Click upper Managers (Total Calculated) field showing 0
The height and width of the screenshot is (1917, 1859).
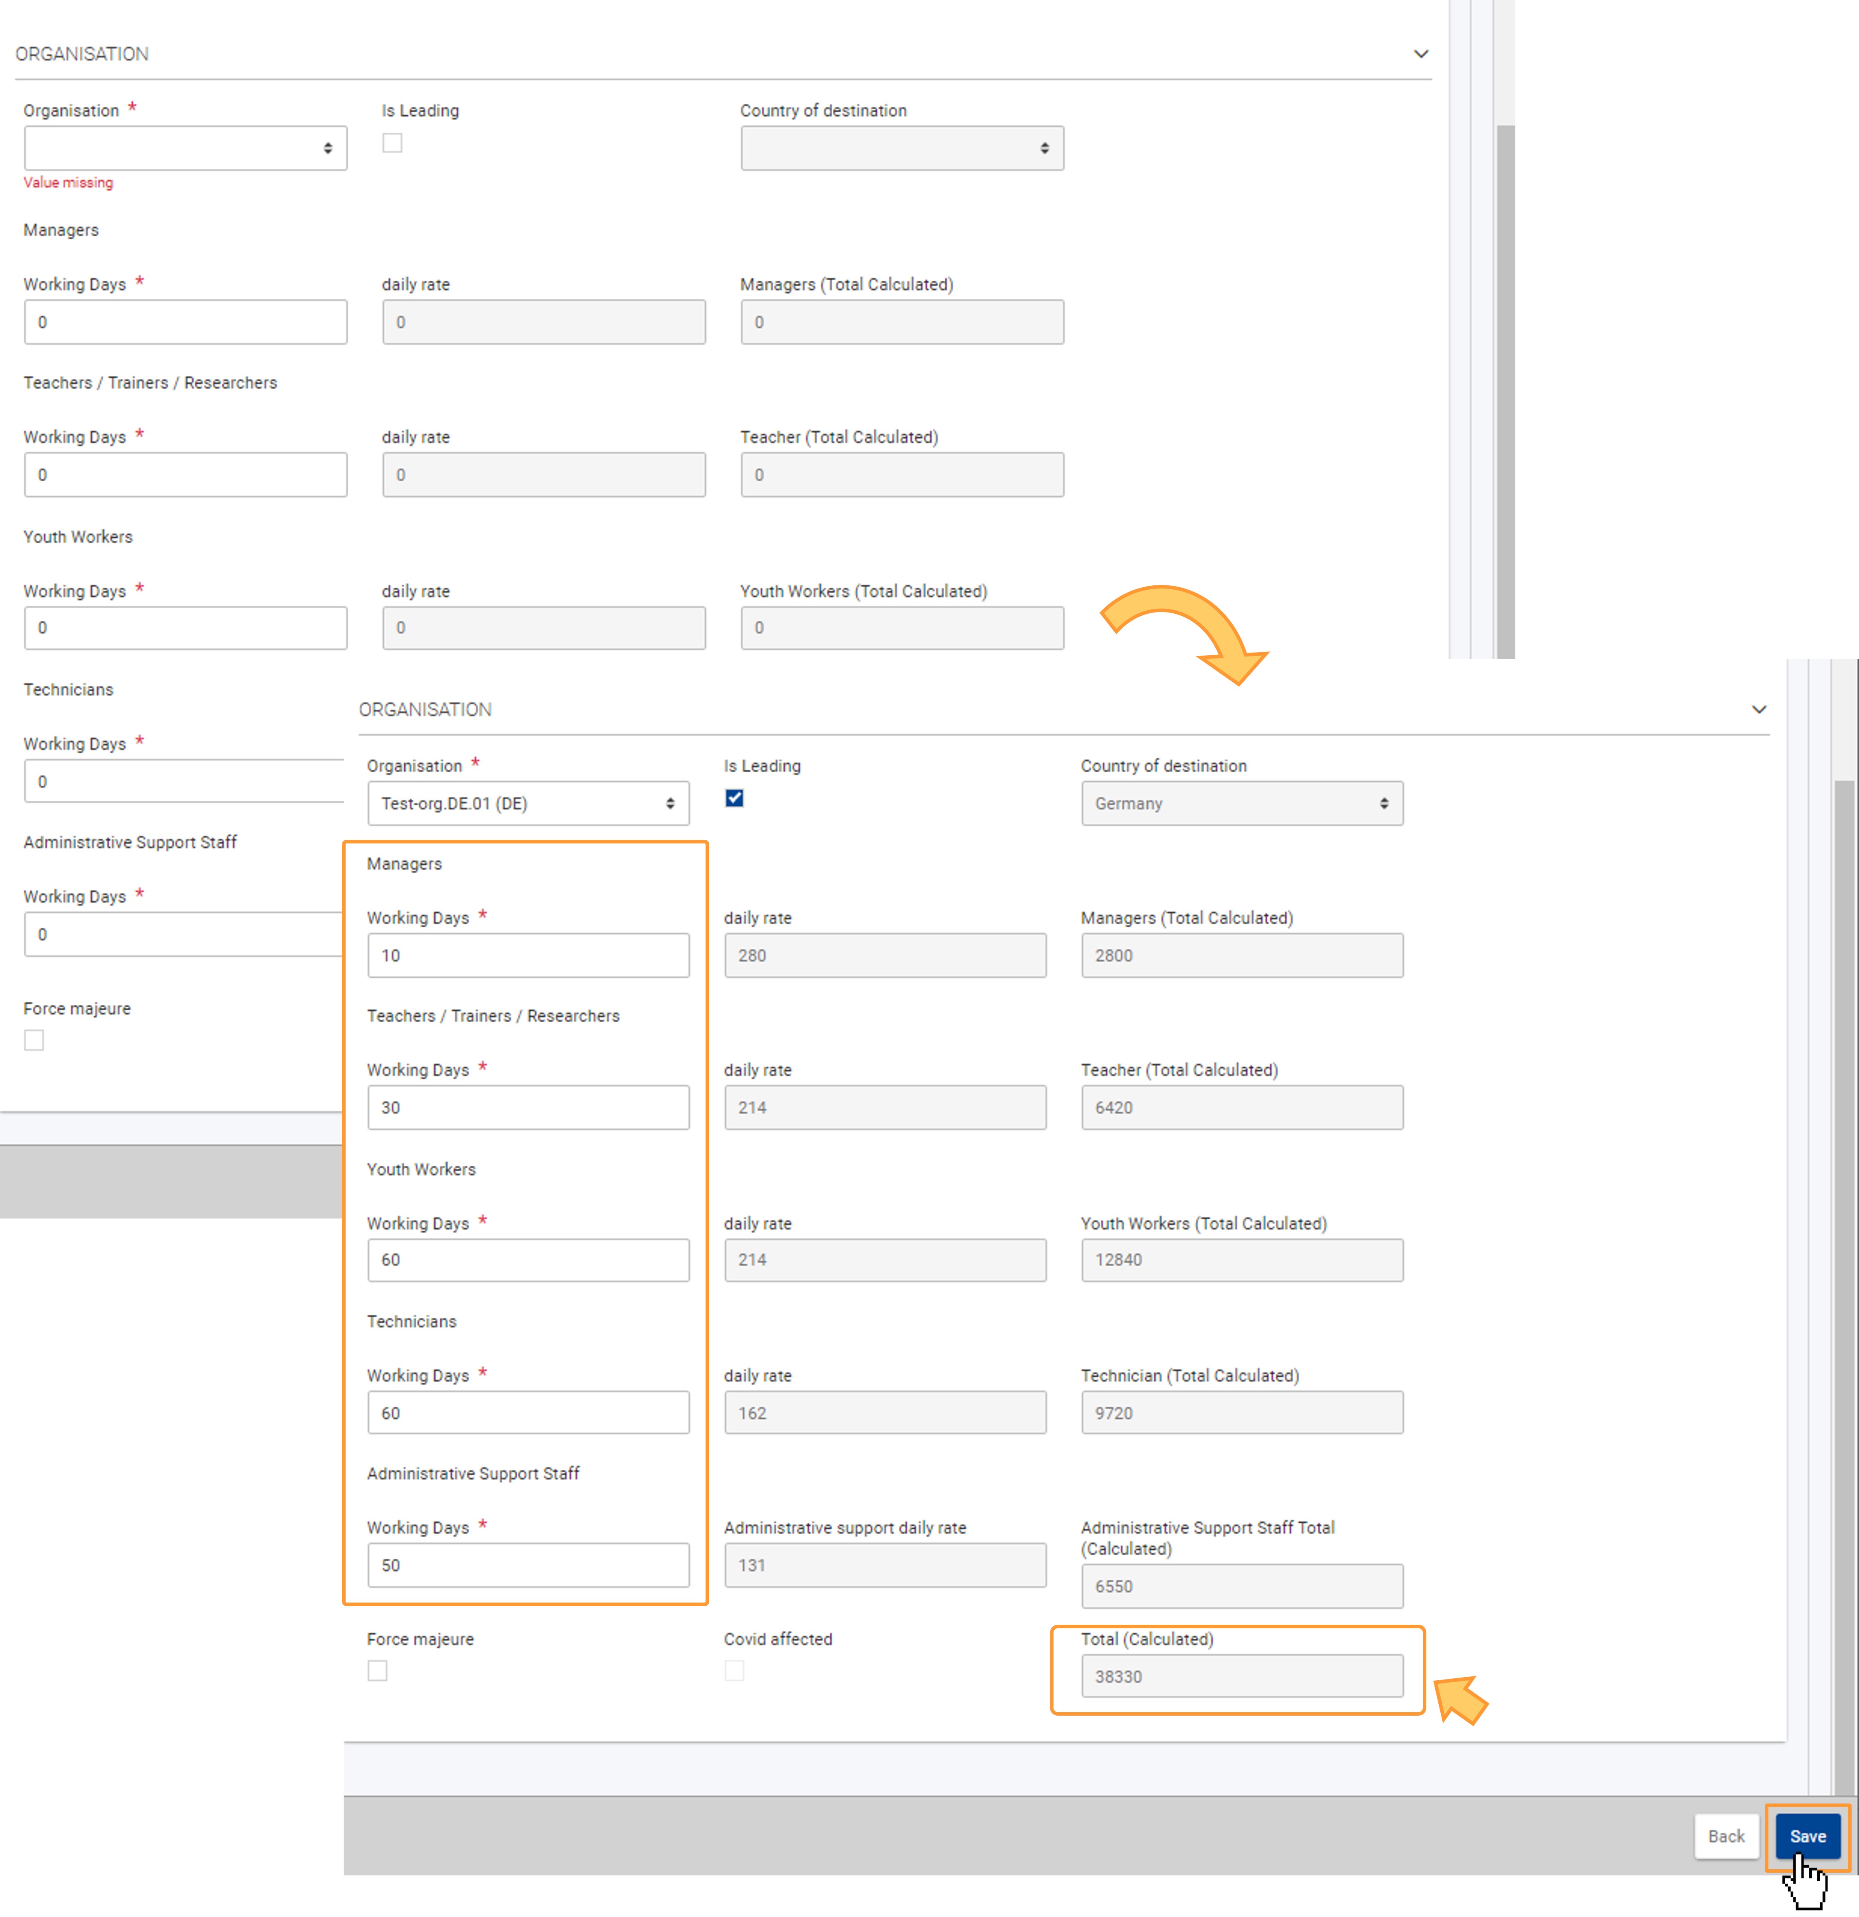902,322
